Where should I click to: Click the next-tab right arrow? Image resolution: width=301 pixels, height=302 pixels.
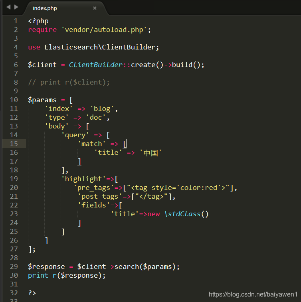16,7
